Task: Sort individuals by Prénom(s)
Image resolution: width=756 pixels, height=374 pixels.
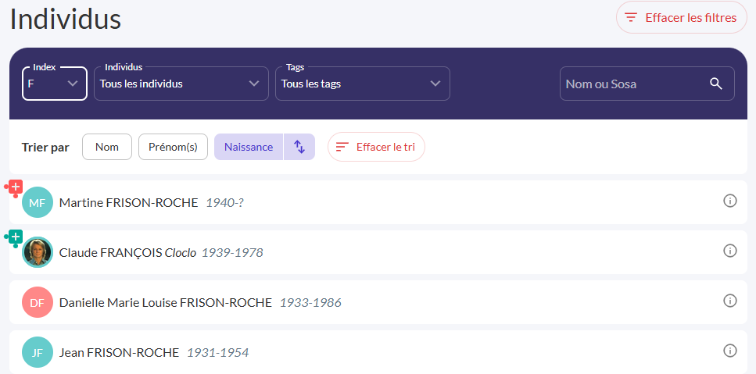Action: click(x=173, y=147)
